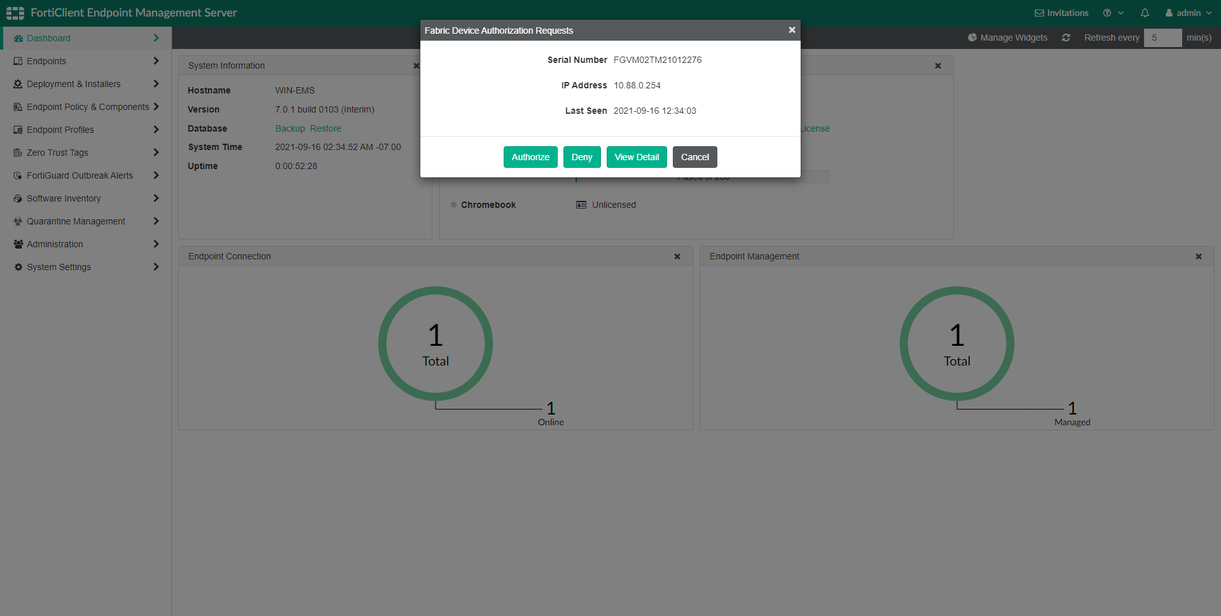The height and width of the screenshot is (616, 1221).
Task: Open Administration menu item
Action: pyautogui.click(x=86, y=244)
